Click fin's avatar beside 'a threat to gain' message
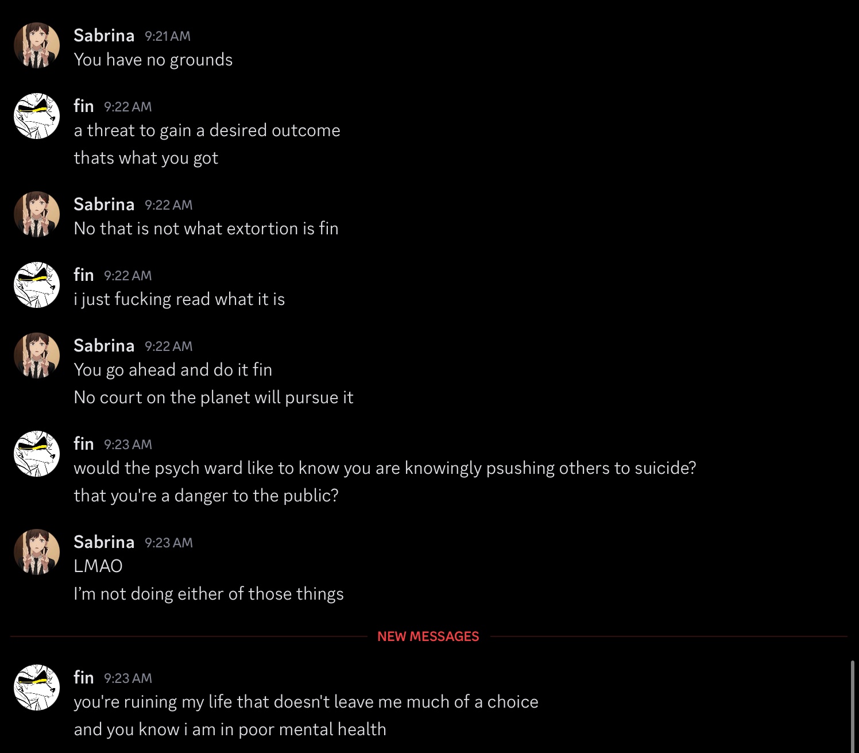The height and width of the screenshot is (753, 859). point(37,116)
